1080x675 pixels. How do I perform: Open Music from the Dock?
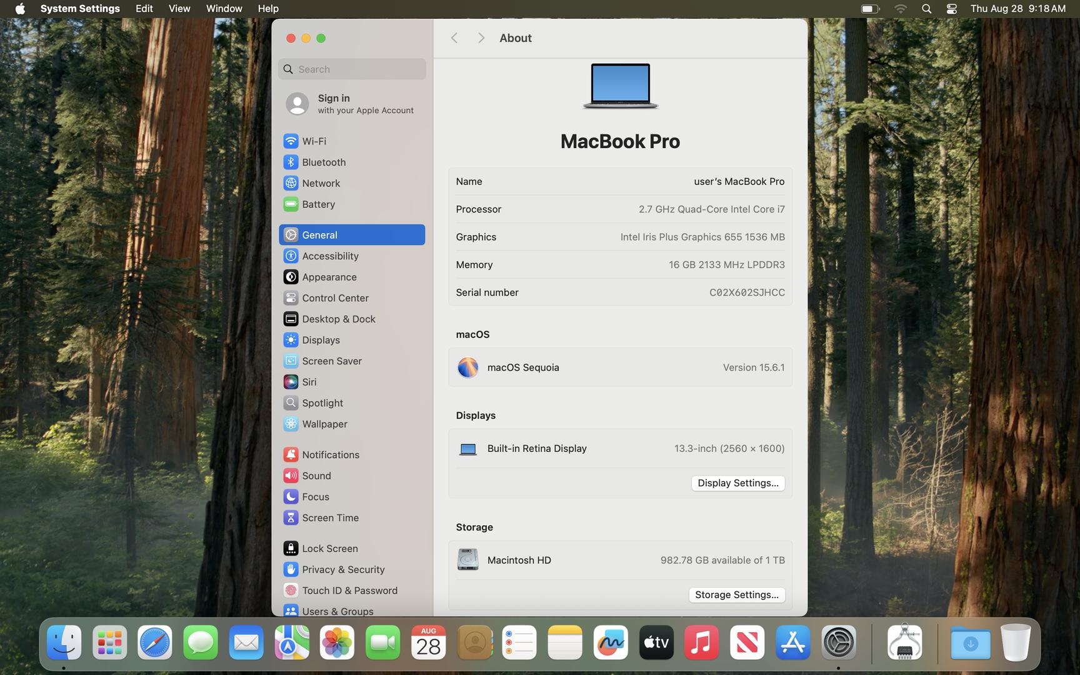[702, 642]
